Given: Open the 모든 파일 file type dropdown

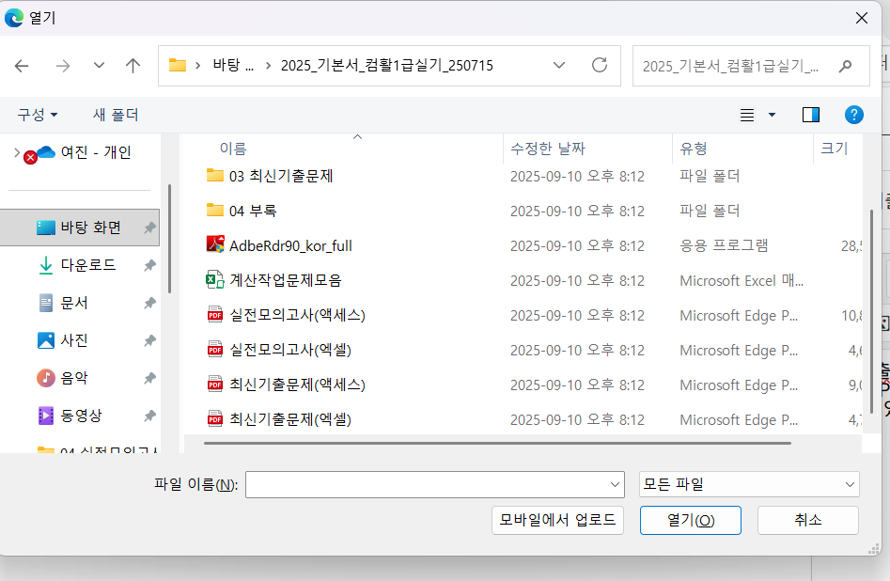Looking at the screenshot, I should (x=748, y=485).
